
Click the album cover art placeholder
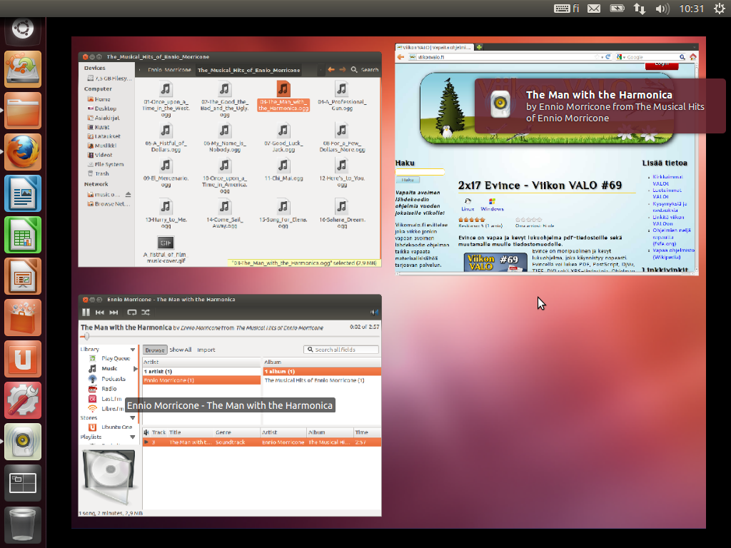(x=109, y=477)
